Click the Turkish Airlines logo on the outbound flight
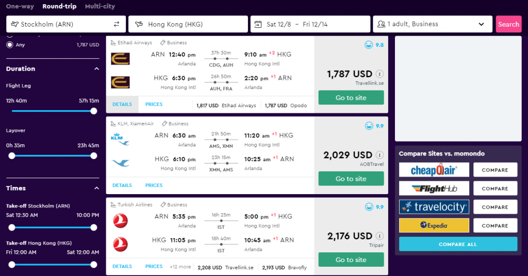This screenshot has height=276, width=528. 120,220
